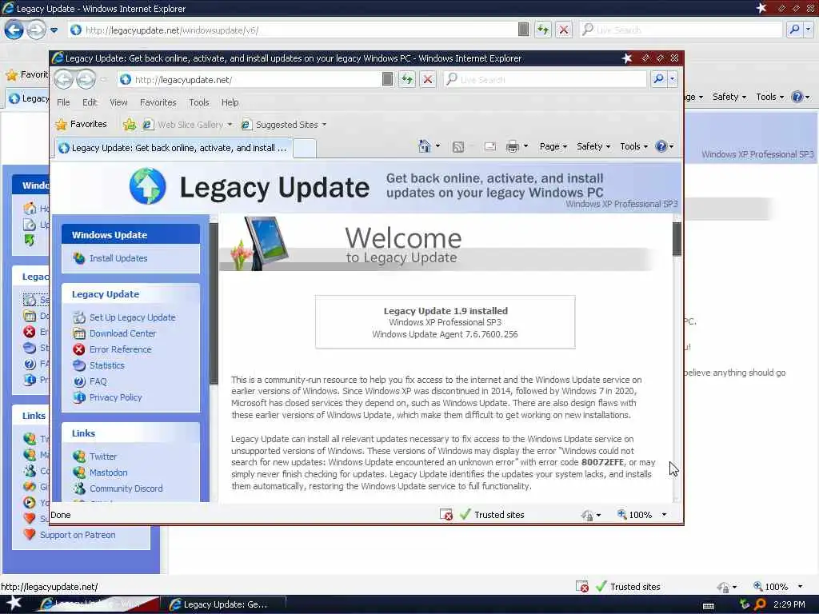
Task: Click the Add to Favorites Bar icon
Action: [130, 124]
